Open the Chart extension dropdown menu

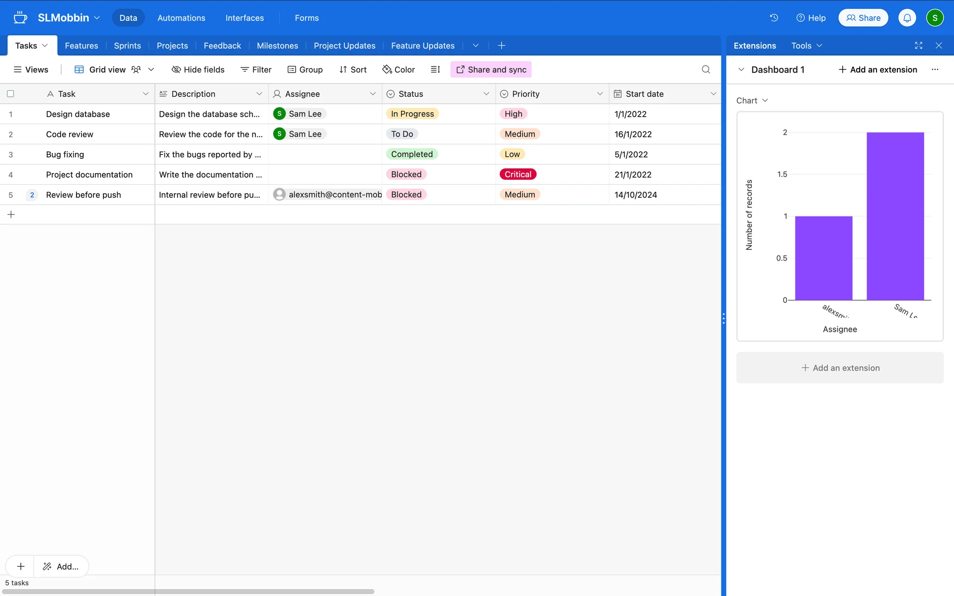coord(752,100)
